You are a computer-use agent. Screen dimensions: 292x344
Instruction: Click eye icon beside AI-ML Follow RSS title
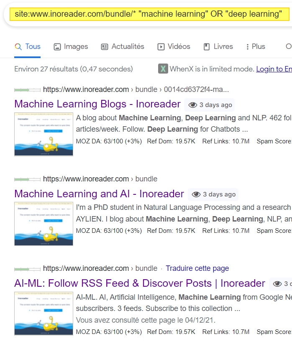pyautogui.click(x=277, y=284)
